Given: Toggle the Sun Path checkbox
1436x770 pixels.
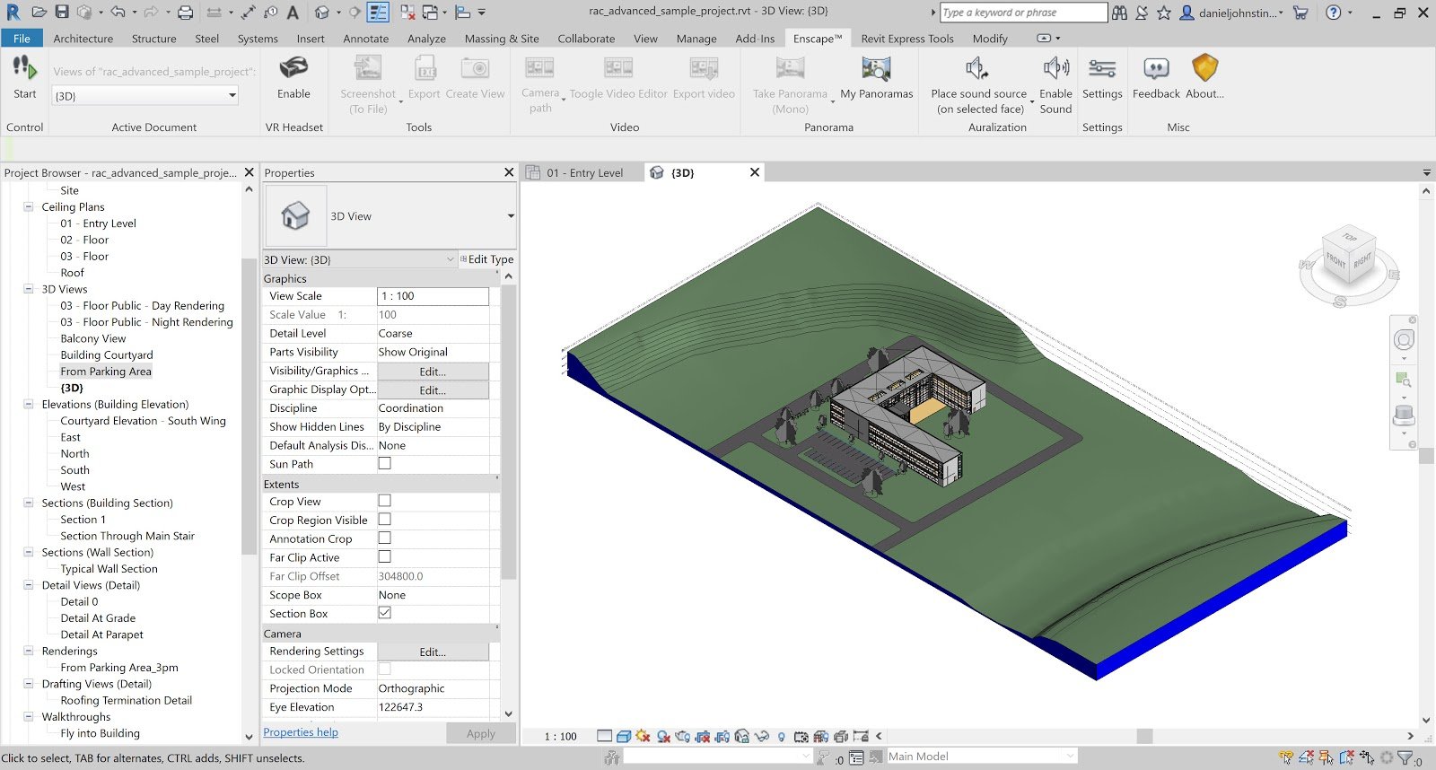Looking at the screenshot, I should tap(384, 464).
